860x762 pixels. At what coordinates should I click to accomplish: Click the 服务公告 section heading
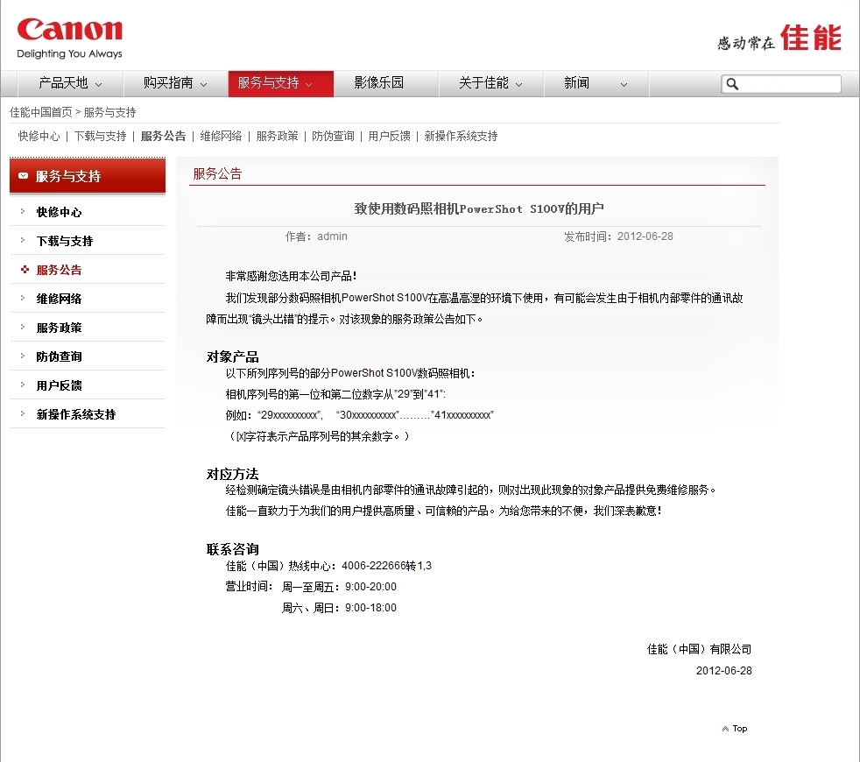[x=217, y=174]
